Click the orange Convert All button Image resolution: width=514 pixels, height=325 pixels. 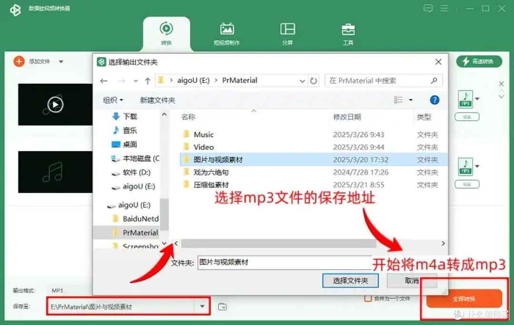464,298
